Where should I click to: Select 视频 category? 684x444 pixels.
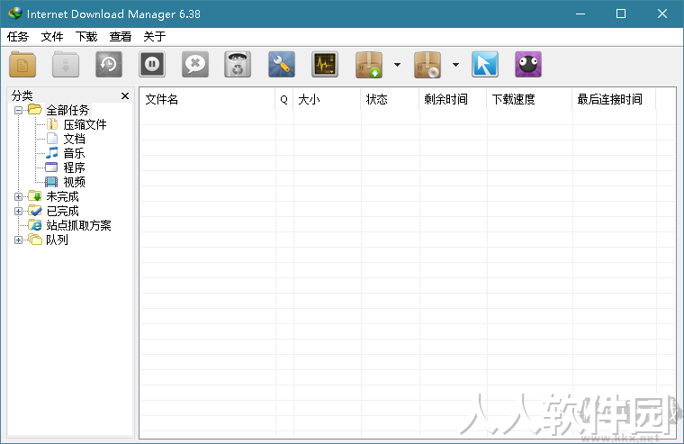(74, 182)
